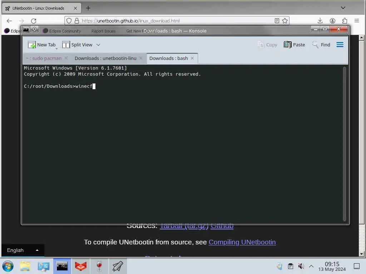The width and height of the screenshot is (366, 274).
Task: Open a new Firefox tab
Action: point(88,8)
